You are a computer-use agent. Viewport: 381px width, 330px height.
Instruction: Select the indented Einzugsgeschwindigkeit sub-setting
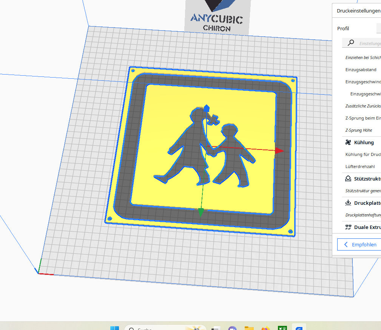(366, 94)
